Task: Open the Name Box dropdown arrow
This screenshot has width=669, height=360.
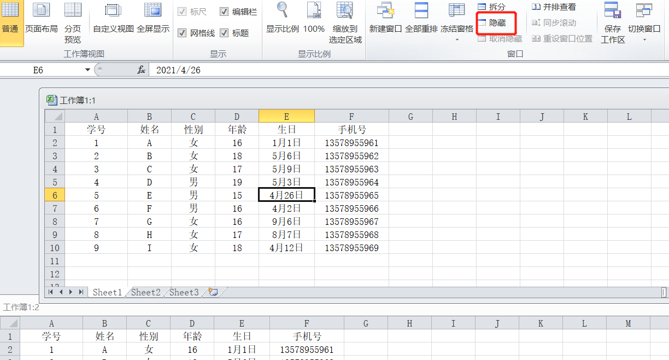Action: pyautogui.click(x=87, y=70)
